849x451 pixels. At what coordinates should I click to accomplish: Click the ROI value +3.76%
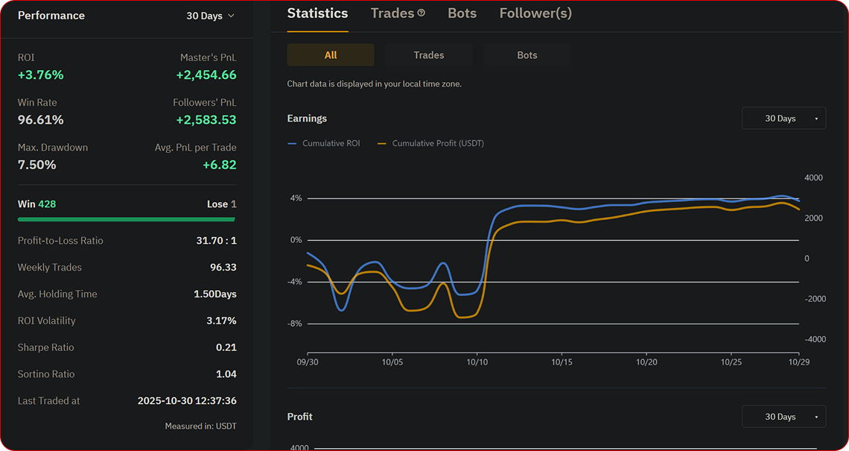(x=41, y=75)
